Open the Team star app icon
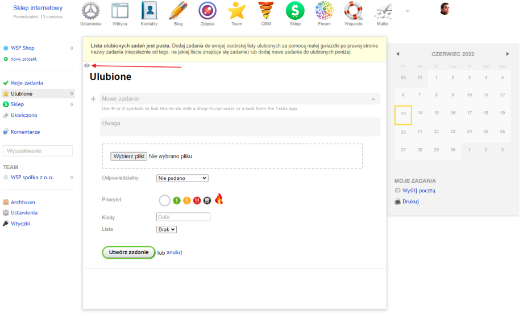The image size is (523, 316). pos(236,11)
